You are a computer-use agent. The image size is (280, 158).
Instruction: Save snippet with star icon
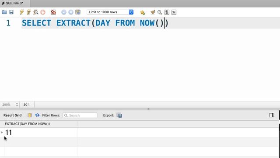143,12
